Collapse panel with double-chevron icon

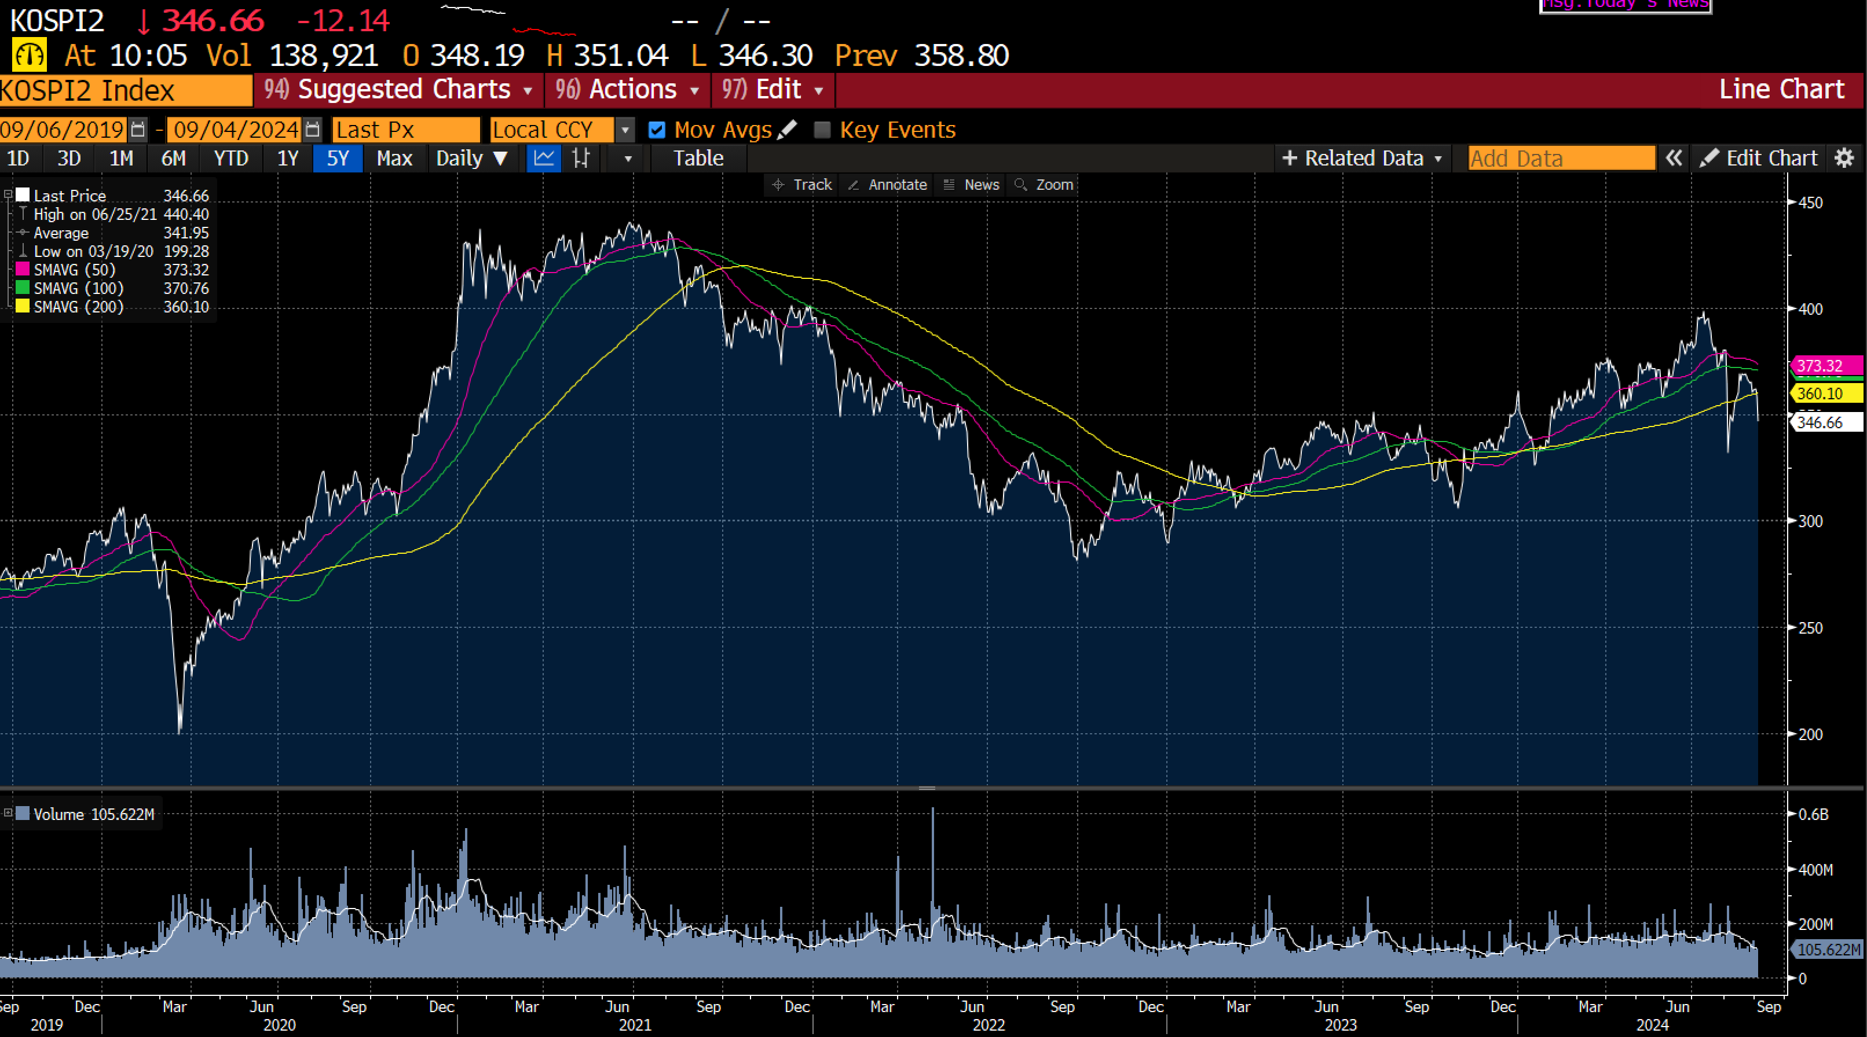tap(1674, 158)
